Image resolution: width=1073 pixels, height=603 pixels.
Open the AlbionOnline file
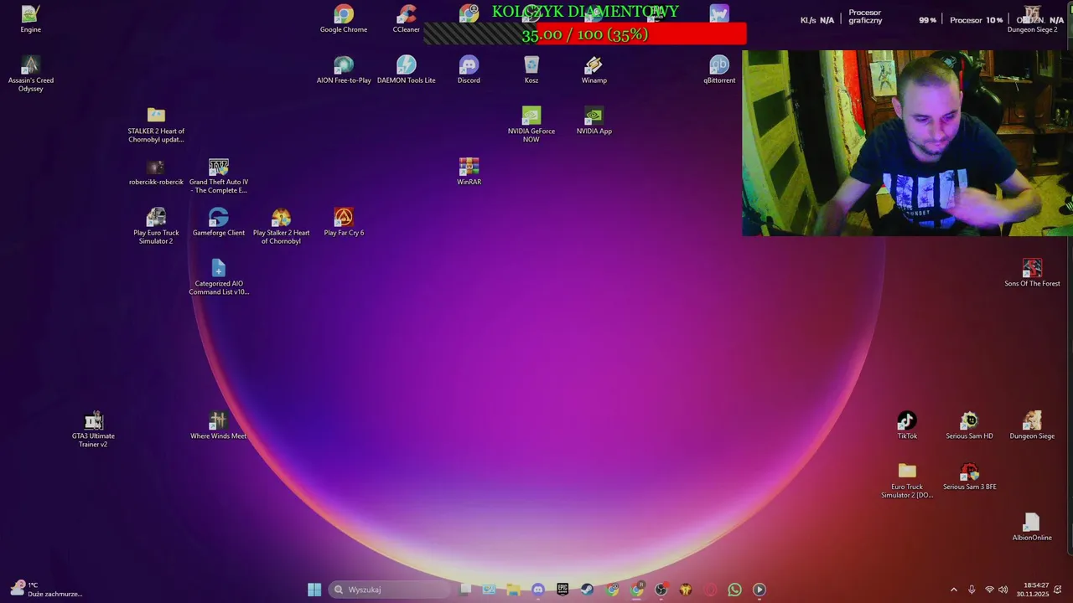1032,528
